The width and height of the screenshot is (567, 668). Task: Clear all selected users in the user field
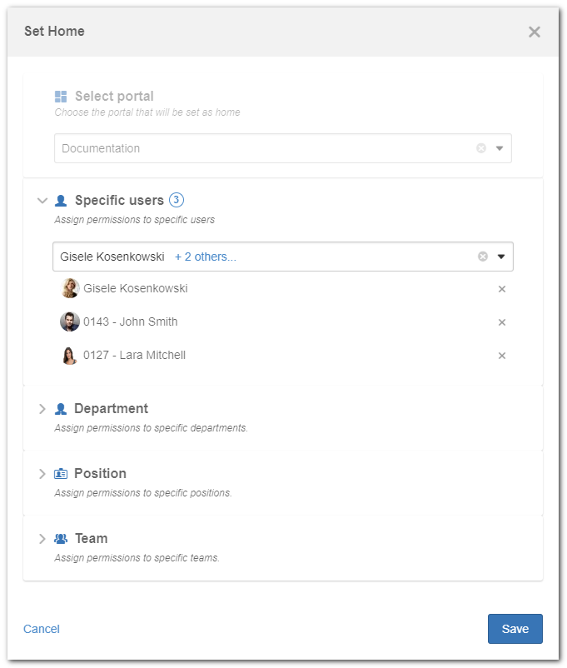coord(483,257)
